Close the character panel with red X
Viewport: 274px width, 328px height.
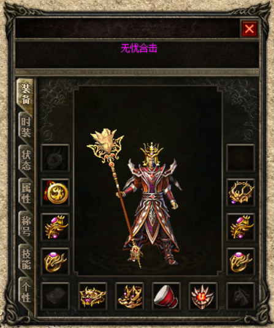249,29
